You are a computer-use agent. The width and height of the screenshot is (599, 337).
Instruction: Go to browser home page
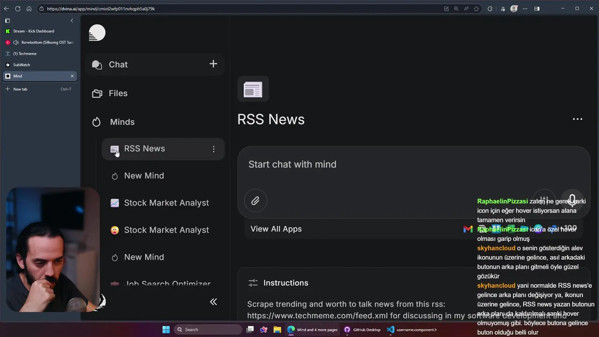tap(29, 8)
